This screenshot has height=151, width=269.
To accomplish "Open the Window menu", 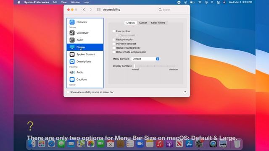I will click(x=75, y=2).
